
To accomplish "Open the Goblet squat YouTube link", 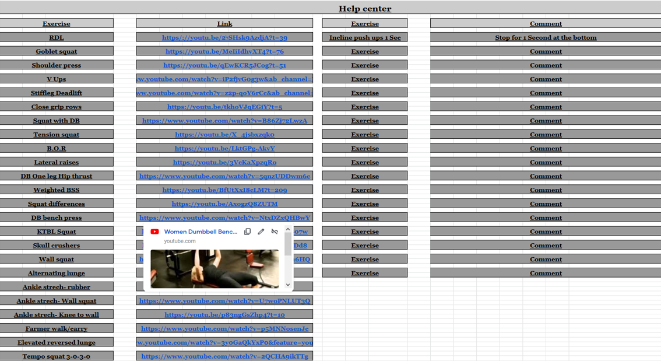I will (x=224, y=51).
